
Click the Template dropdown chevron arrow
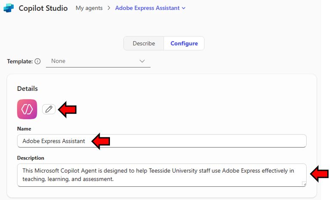[x=142, y=61]
